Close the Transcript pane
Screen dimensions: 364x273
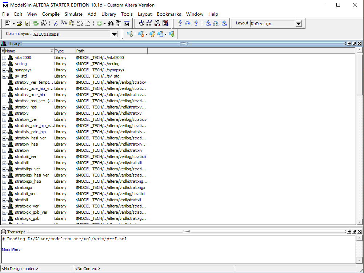pyautogui.click(x=360, y=232)
